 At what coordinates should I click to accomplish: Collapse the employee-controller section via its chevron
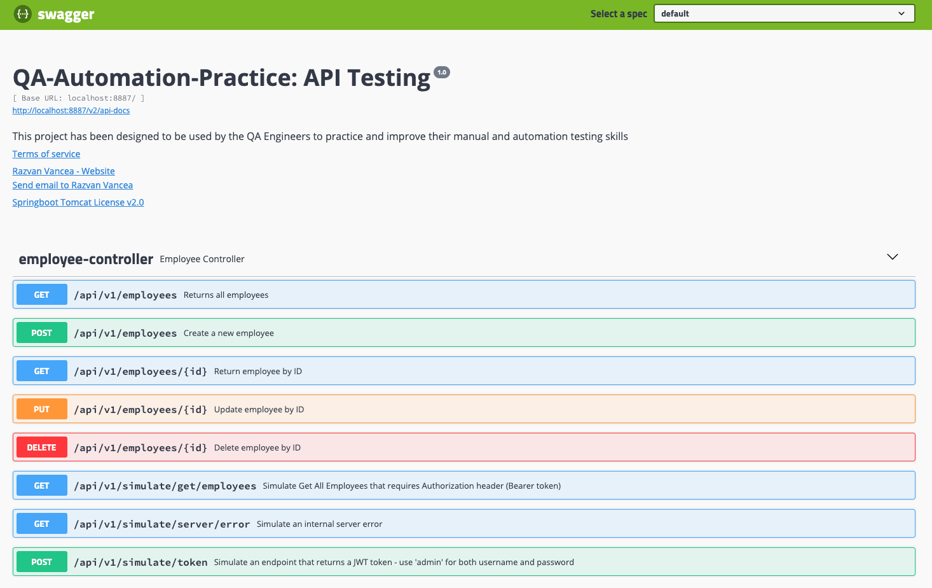pyautogui.click(x=892, y=256)
